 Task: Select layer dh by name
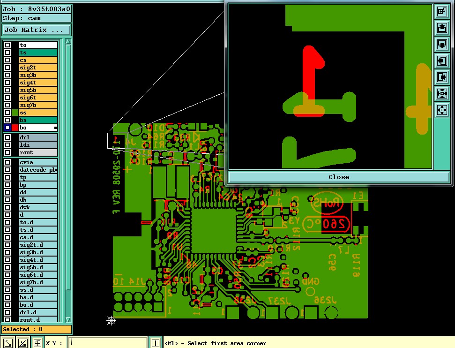pyautogui.click(x=38, y=200)
